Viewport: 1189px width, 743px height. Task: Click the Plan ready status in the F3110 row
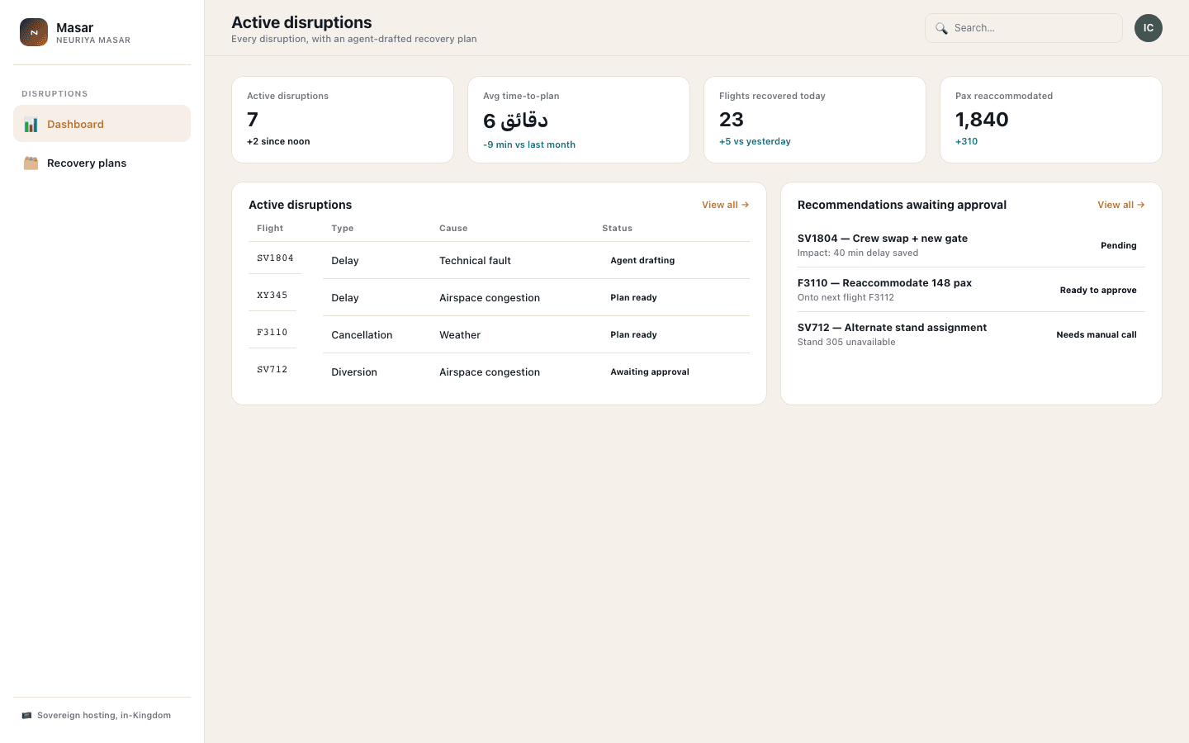coord(633,334)
